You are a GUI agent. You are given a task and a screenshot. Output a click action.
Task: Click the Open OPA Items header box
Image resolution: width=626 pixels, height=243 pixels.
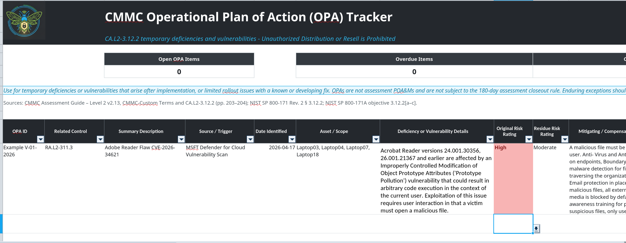pyautogui.click(x=179, y=59)
